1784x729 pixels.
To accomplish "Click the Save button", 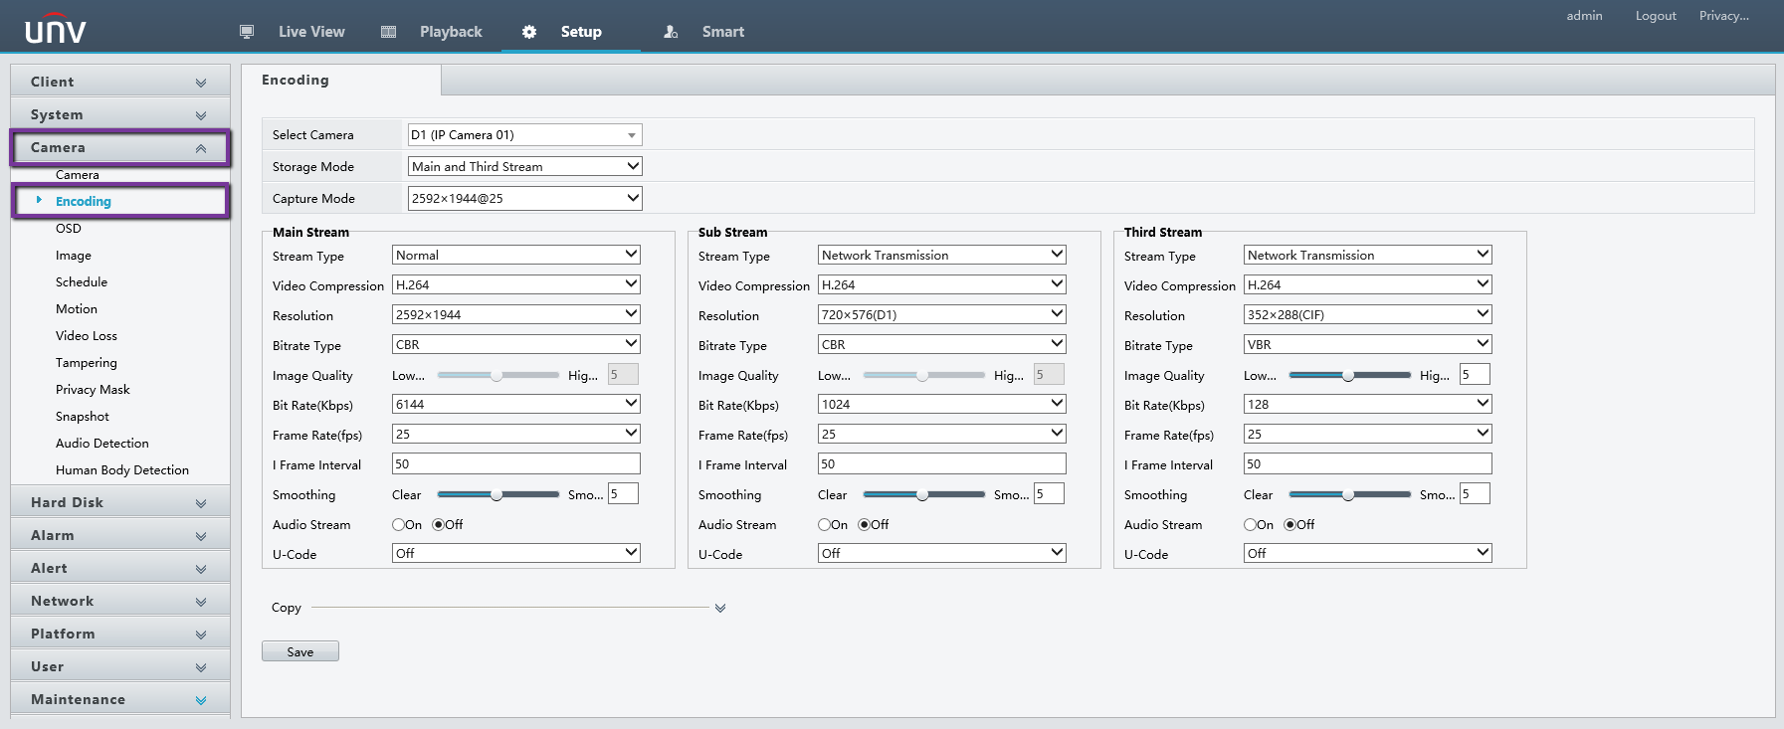I will coord(300,651).
